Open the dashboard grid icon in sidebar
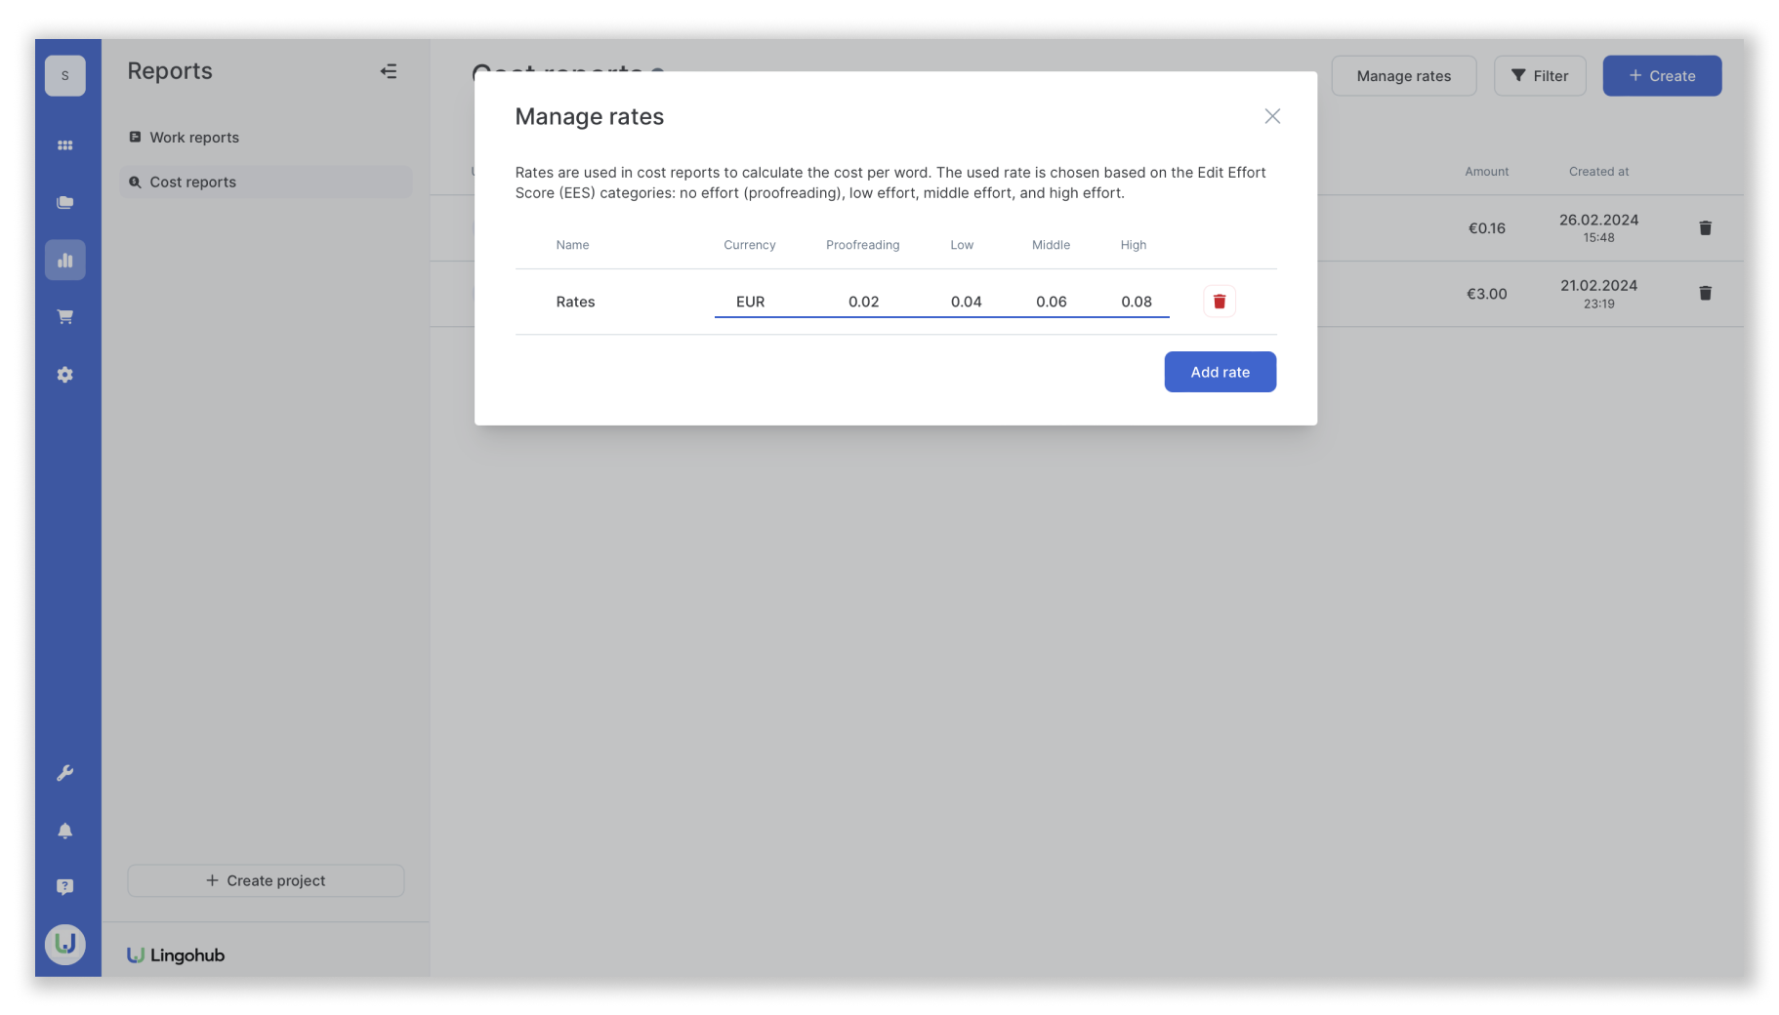The width and height of the screenshot is (1779, 1015). coord(65,145)
